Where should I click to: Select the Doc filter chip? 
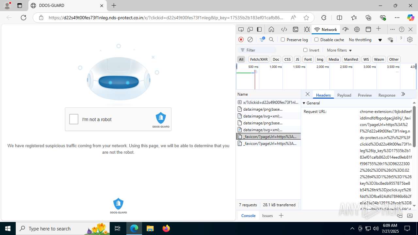pos(276,59)
